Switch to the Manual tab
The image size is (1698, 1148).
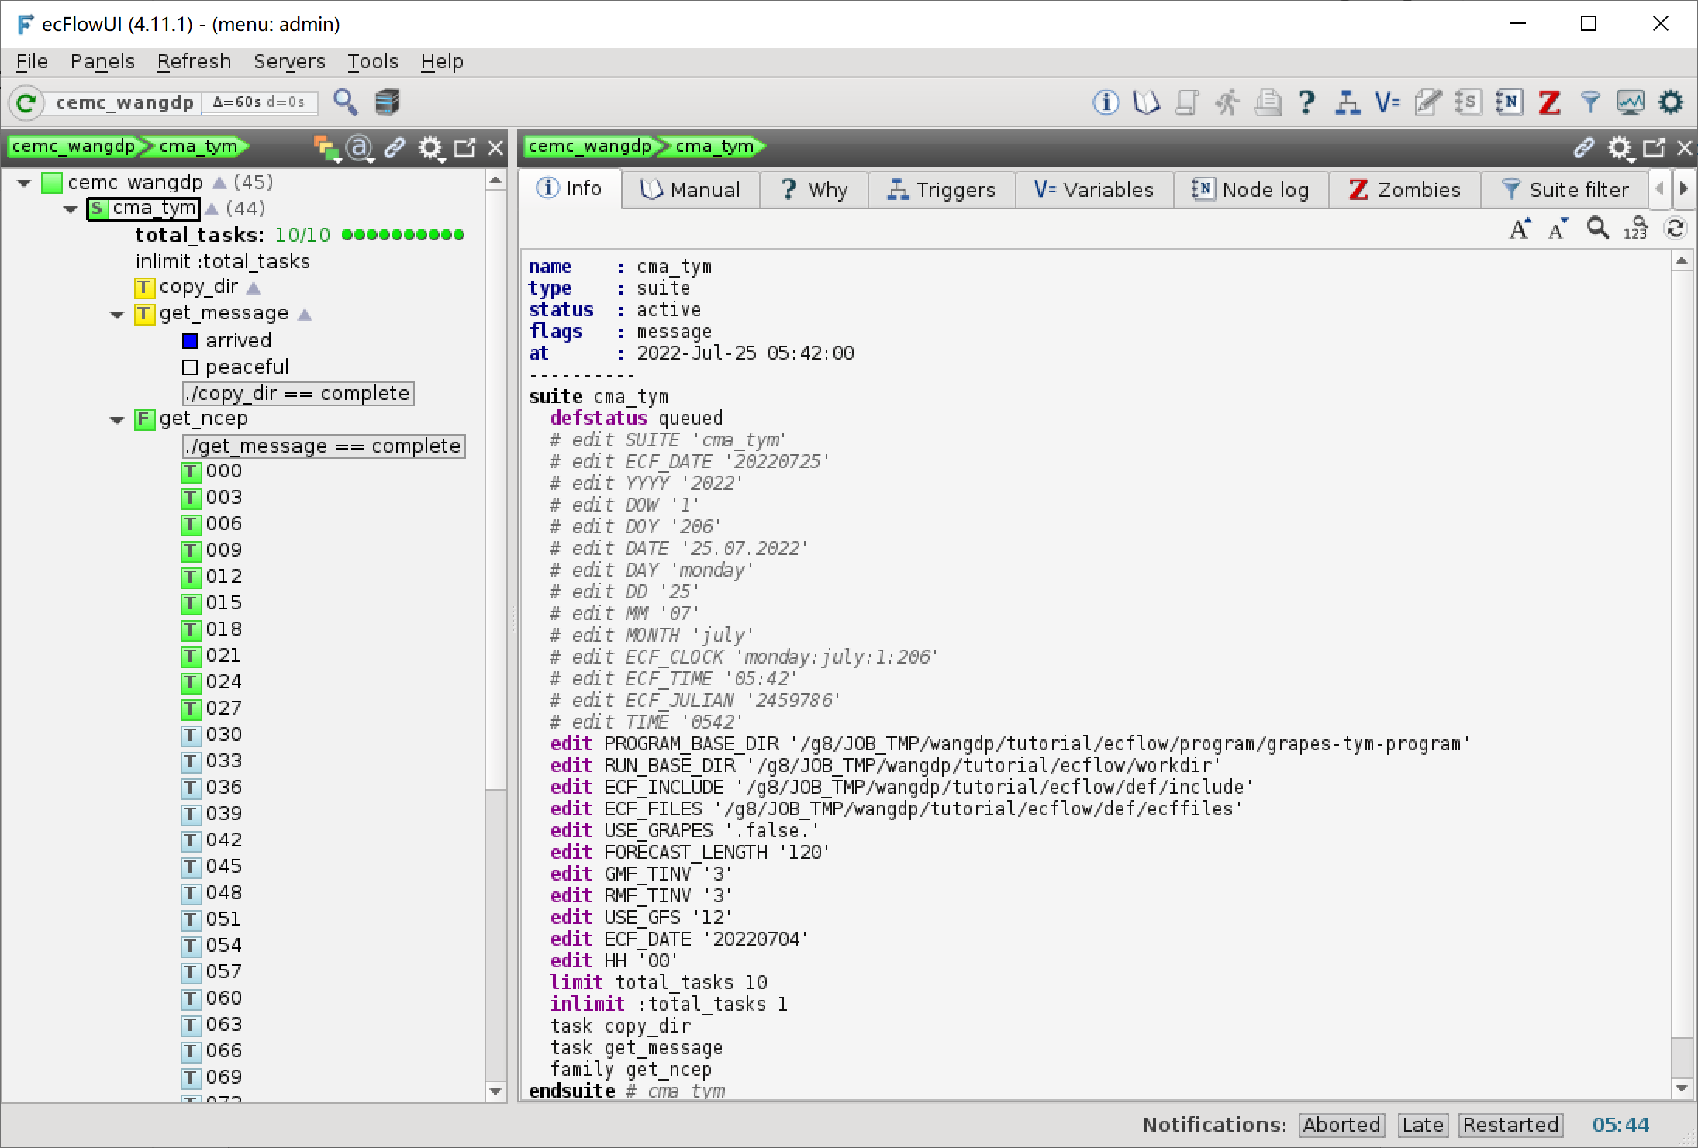pyautogui.click(x=690, y=190)
